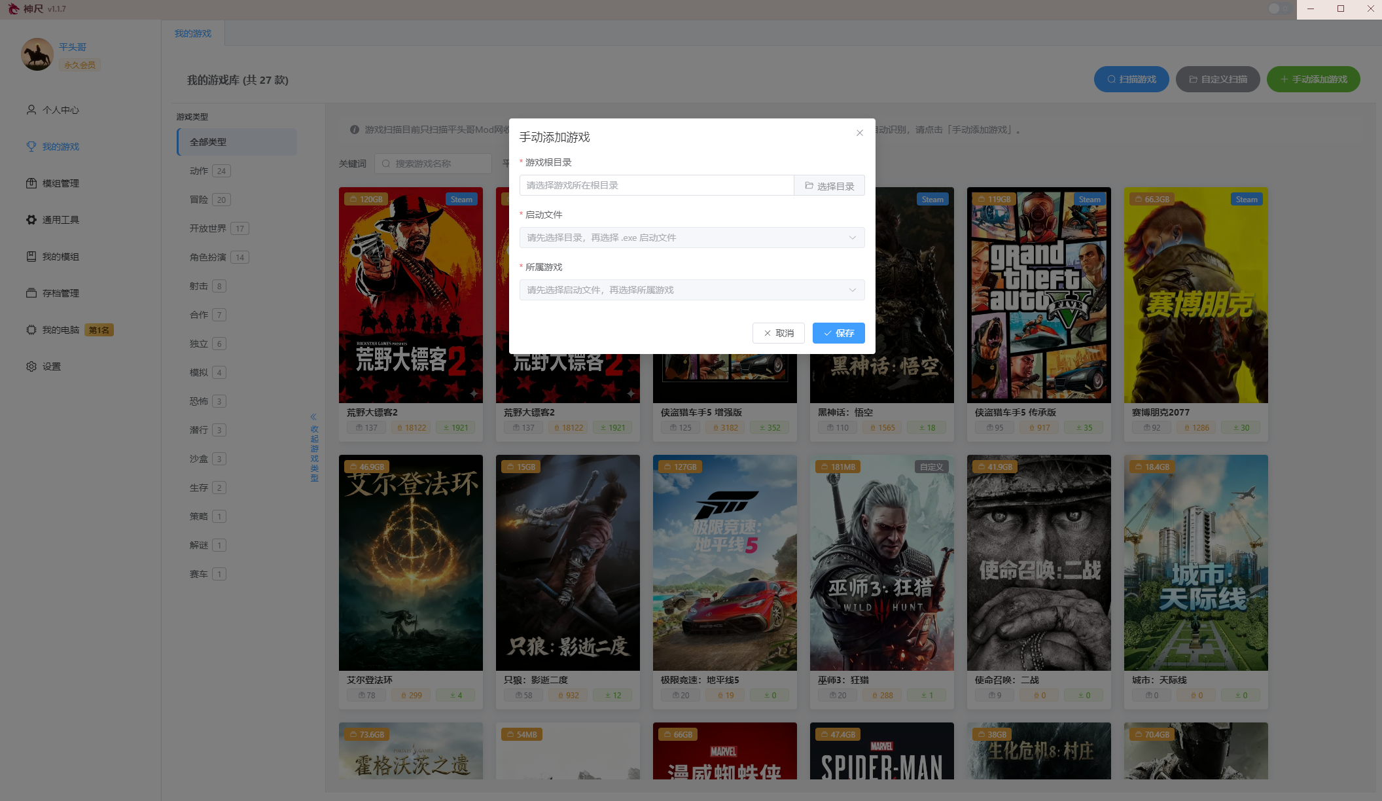Open 艾尔登法环 game cover

click(411, 563)
